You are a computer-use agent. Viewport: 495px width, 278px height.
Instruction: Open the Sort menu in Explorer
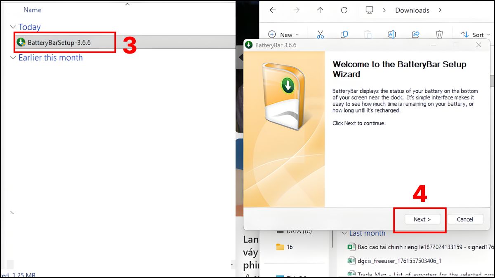(x=475, y=35)
